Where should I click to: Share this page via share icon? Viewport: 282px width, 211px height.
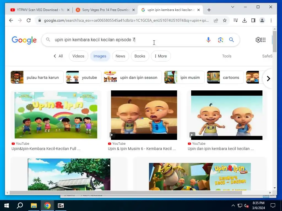coord(216,20)
